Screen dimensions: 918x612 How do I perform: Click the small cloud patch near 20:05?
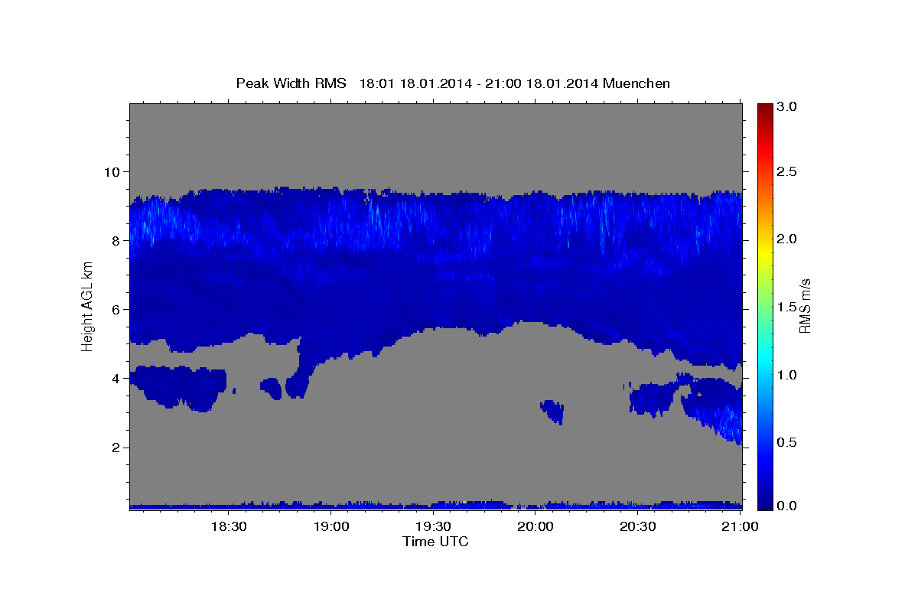pos(552,412)
